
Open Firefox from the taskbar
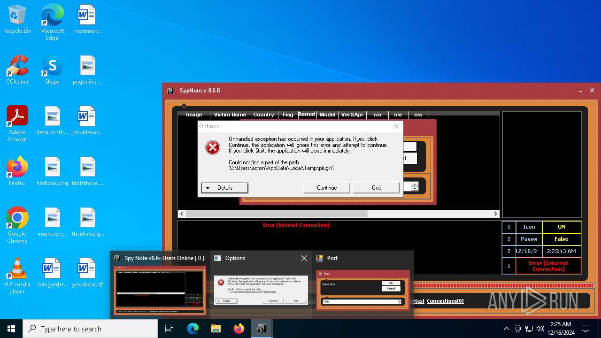[x=239, y=329]
